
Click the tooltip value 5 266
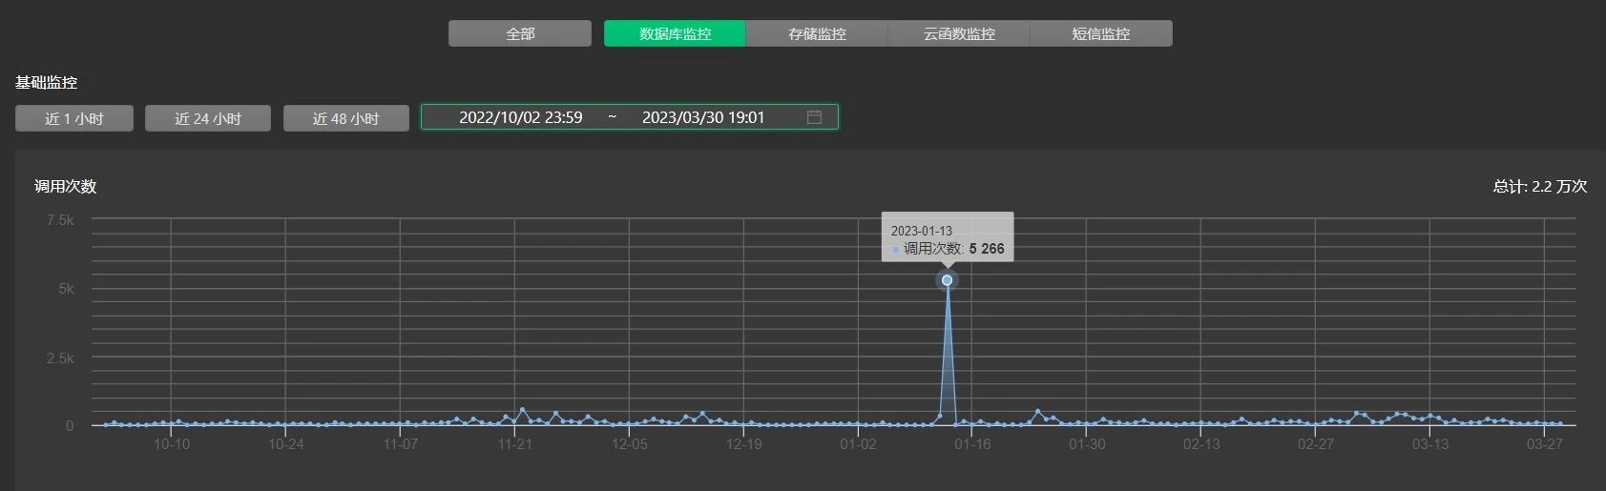pyautogui.click(x=987, y=249)
